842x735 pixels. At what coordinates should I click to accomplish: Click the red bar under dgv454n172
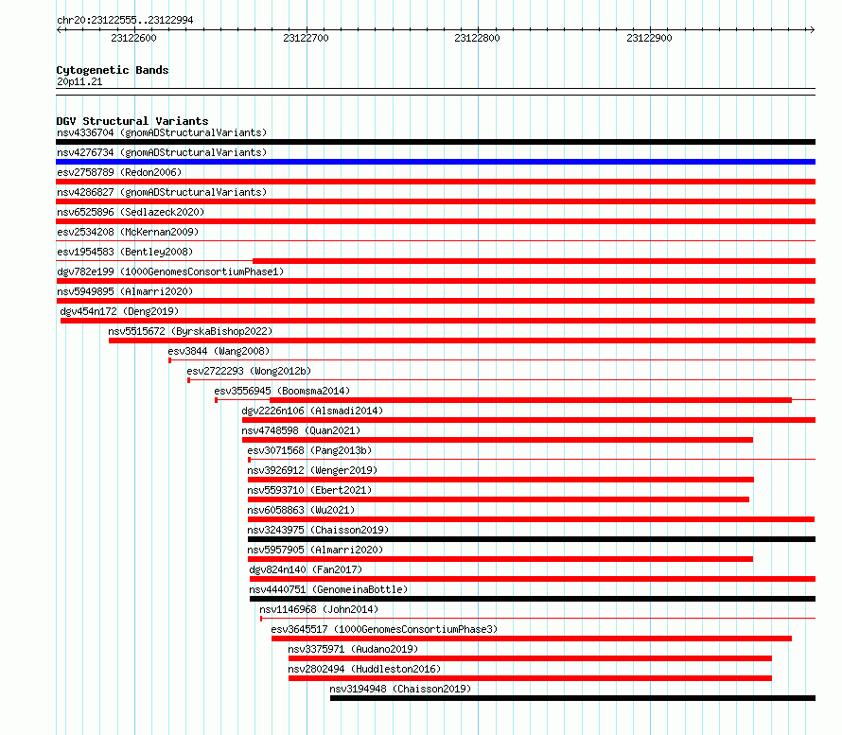438,321
